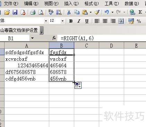Apply percent style

pos(139,21)
